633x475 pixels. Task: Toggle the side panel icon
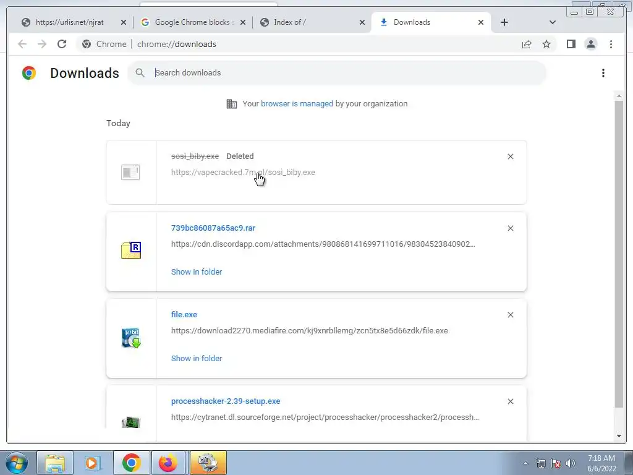[x=571, y=44]
